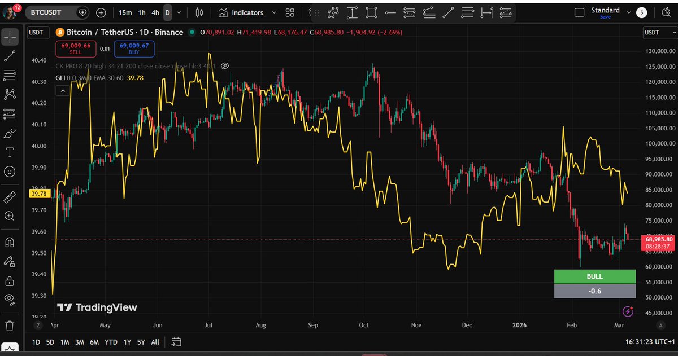The height and width of the screenshot is (356, 678).
Task: Toggle magnet snapping mode
Action: (10, 242)
